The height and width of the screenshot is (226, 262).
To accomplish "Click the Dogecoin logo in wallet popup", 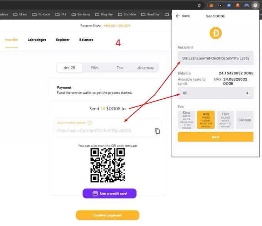I will pyautogui.click(x=216, y=33).
